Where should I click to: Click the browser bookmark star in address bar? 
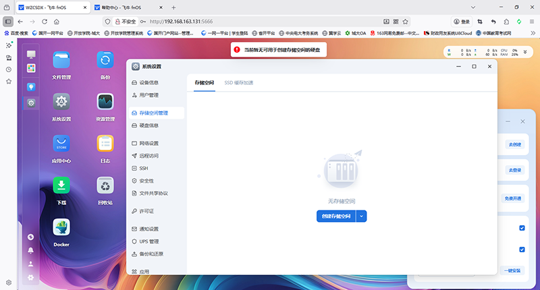click(x=406, y=22)
